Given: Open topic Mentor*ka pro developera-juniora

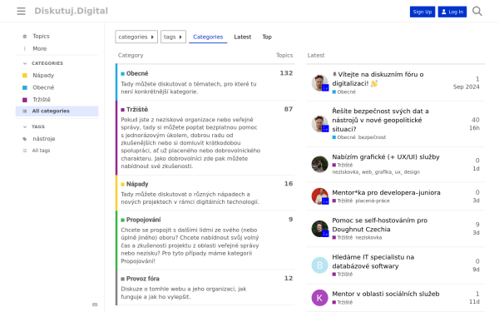Looking at the screenshot, I should tap(386, 193).
